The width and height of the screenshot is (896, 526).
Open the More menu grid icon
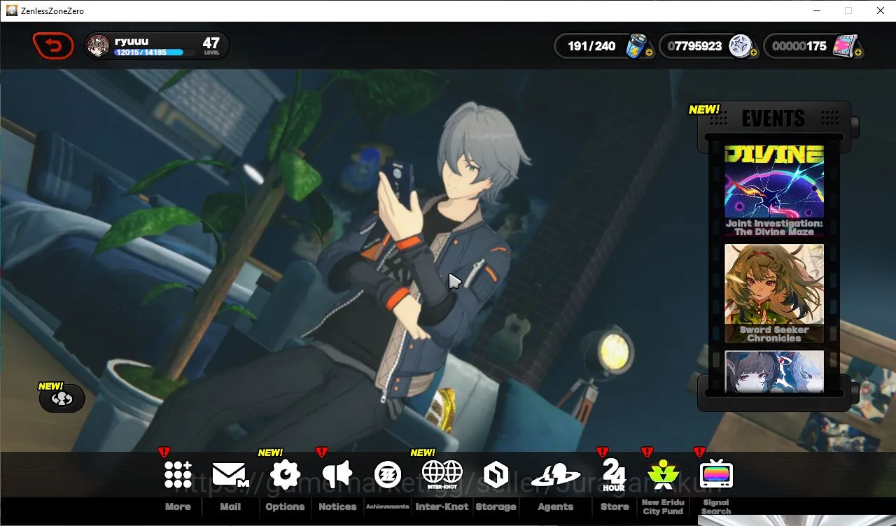tap(178, 474)
